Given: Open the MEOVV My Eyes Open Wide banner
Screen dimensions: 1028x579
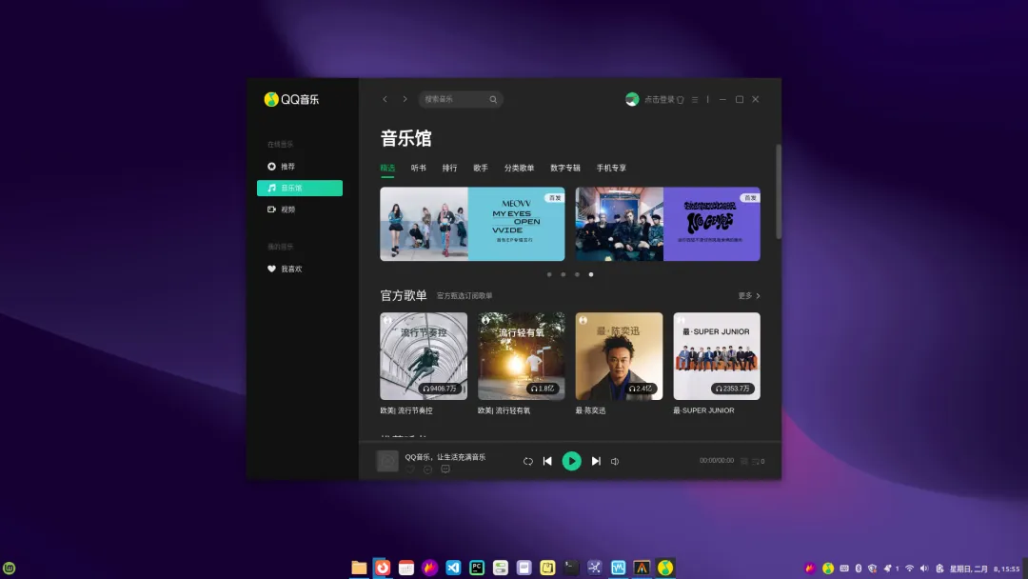Looking at the screenshot, I should tap(472, 224).
